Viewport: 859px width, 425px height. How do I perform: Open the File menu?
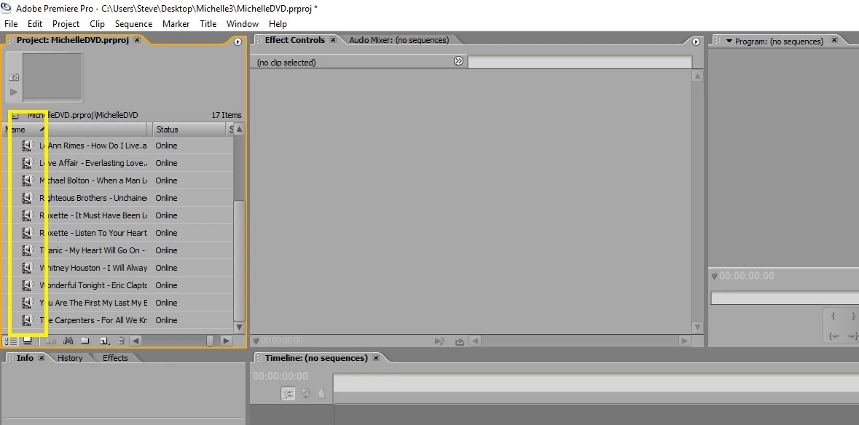(x=11, y=23)
